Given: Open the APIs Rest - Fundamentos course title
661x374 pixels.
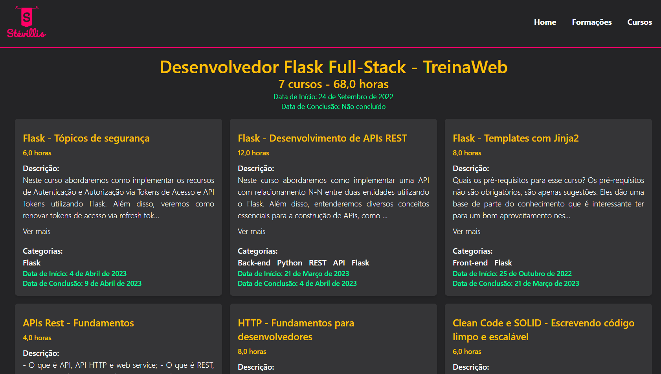Looking at the screenshot, I should coord(78,323).
